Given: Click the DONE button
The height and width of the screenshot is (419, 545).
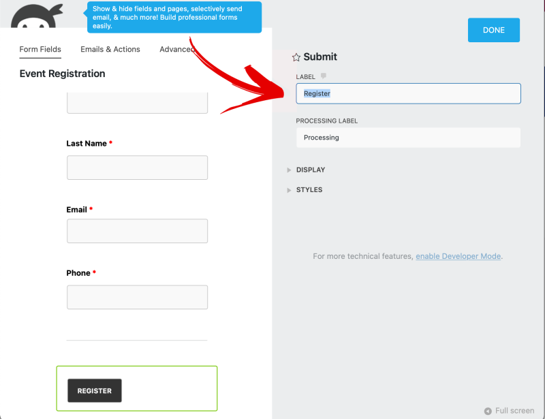Looking at the screenshot, I should click(493, 29).
